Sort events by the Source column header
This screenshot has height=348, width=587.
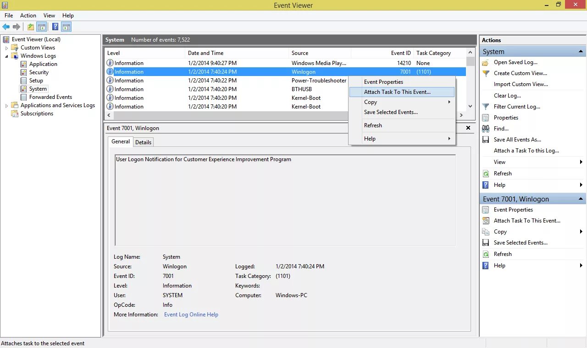[320, 53]
